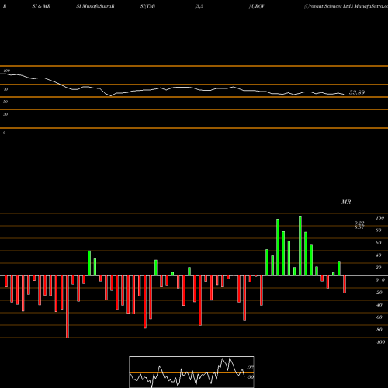Click the 'SI MunafaSutraR' header text

click(95, 6)
